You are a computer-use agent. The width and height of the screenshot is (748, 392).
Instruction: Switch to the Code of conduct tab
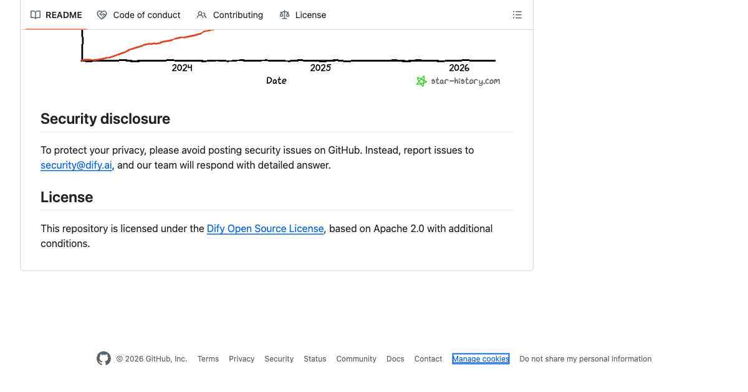pyautogui.click(x=146, y=14)
